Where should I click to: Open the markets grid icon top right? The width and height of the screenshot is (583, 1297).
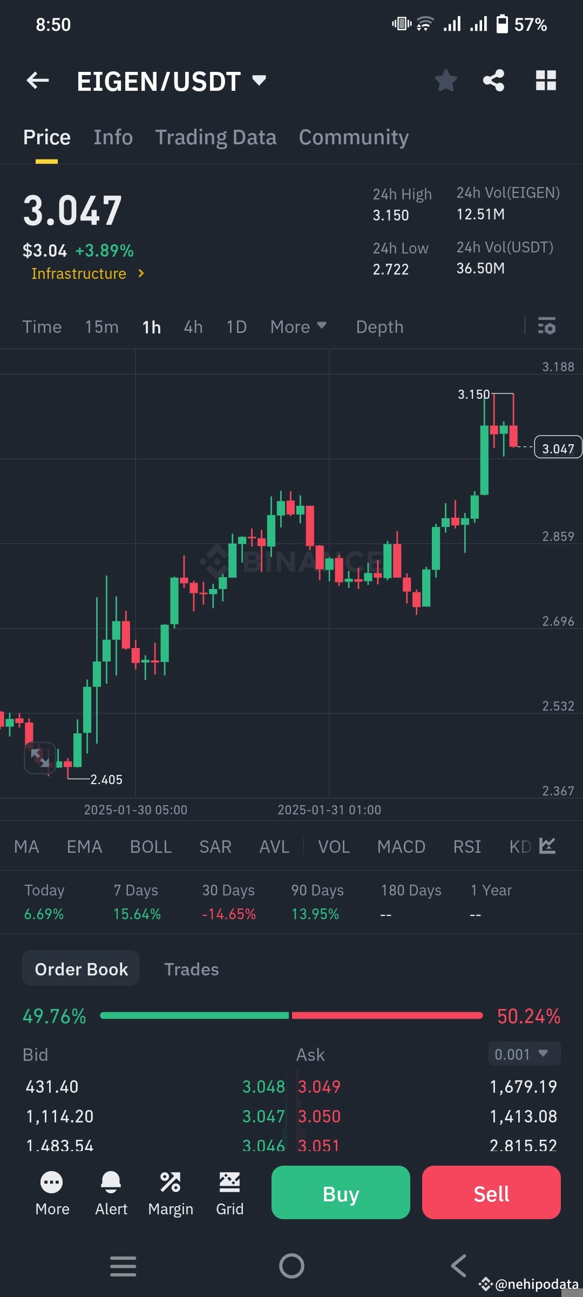coord(546,80)
